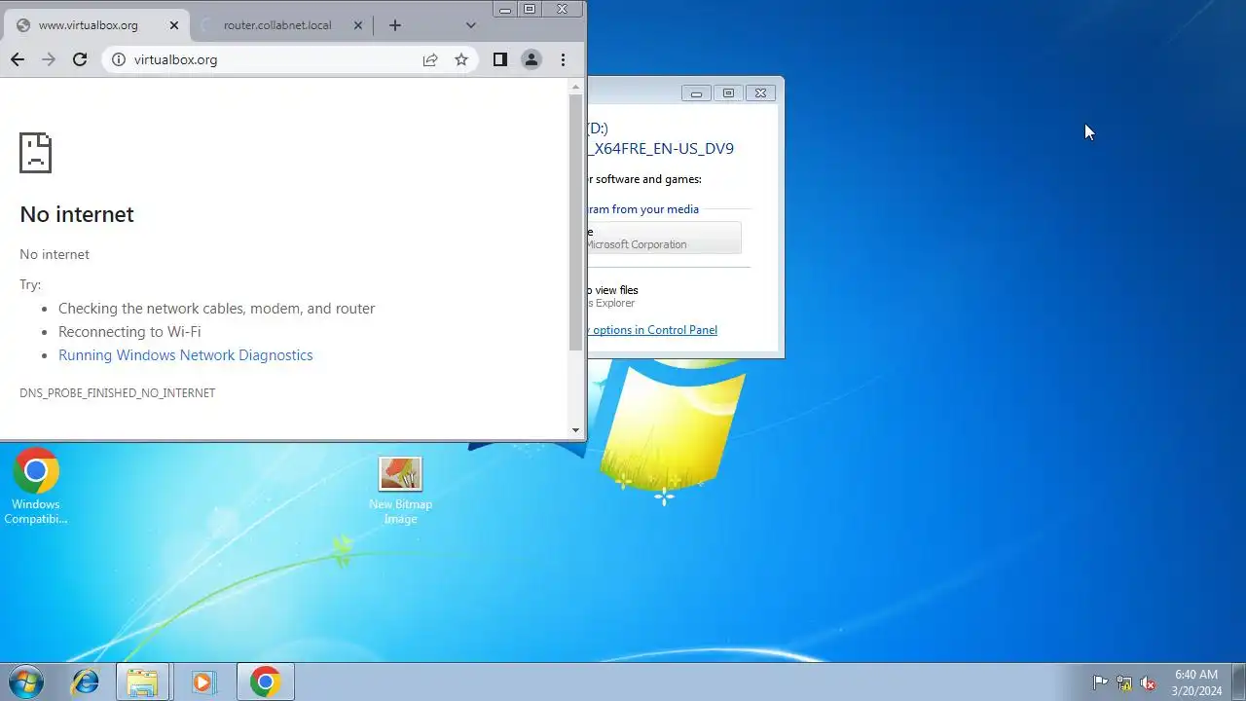Minimize the Chrome window
Screen dimensions: 1246x701
(x=505, y=9)
